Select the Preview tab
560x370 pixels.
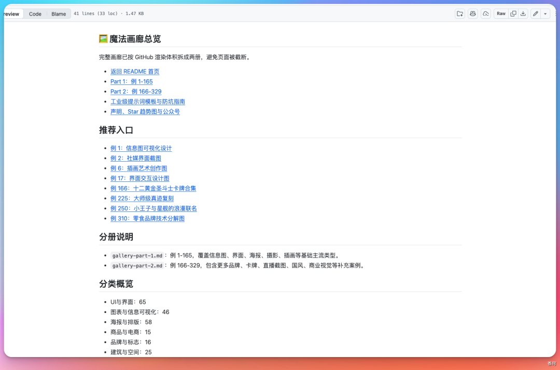(10, 13)
